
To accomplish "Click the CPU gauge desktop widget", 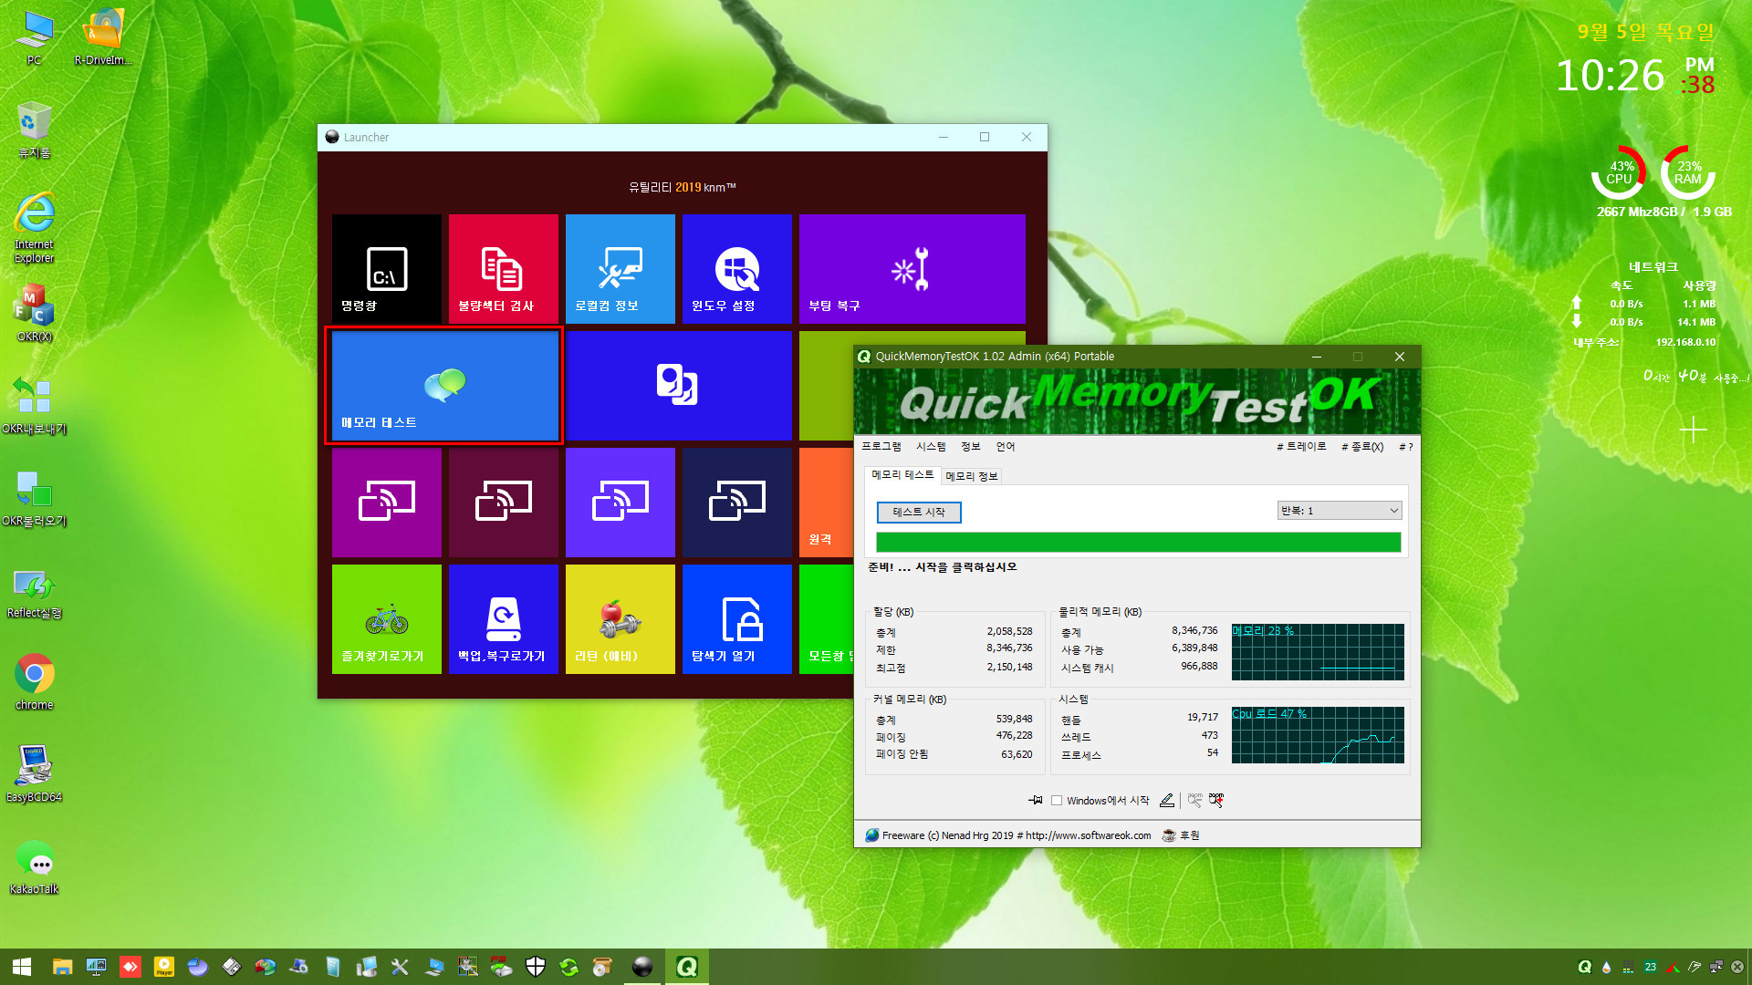I will [1619, 172].
